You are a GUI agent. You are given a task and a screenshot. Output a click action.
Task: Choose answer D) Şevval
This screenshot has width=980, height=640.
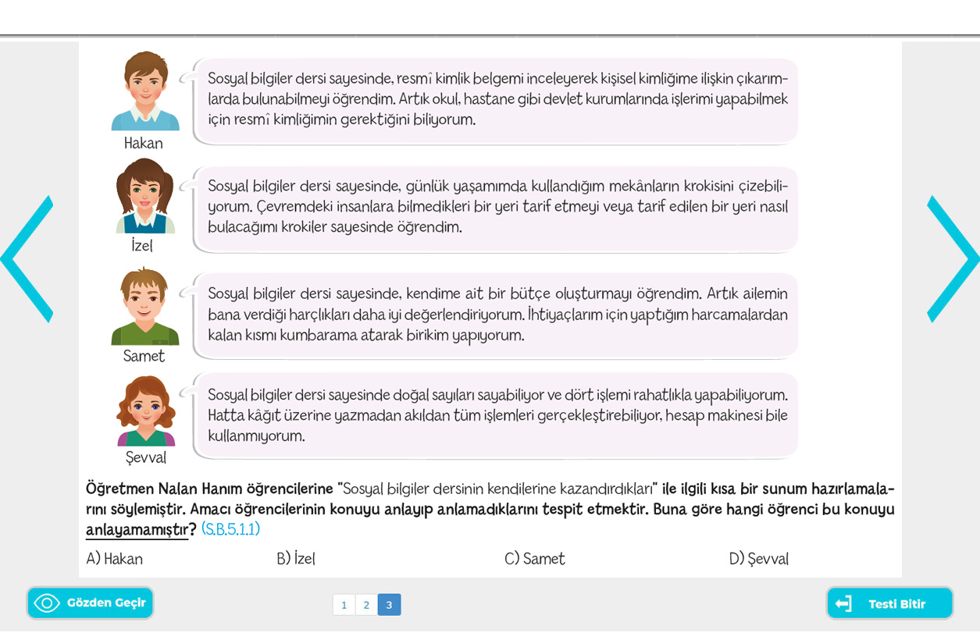(x=758, y=559)
